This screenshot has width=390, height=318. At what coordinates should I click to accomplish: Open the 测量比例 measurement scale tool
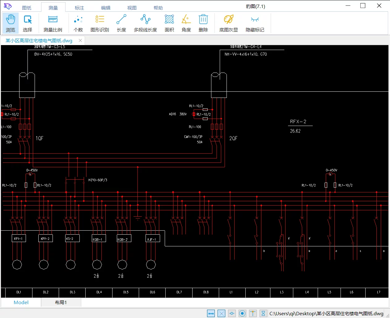(x=53, y=23)
